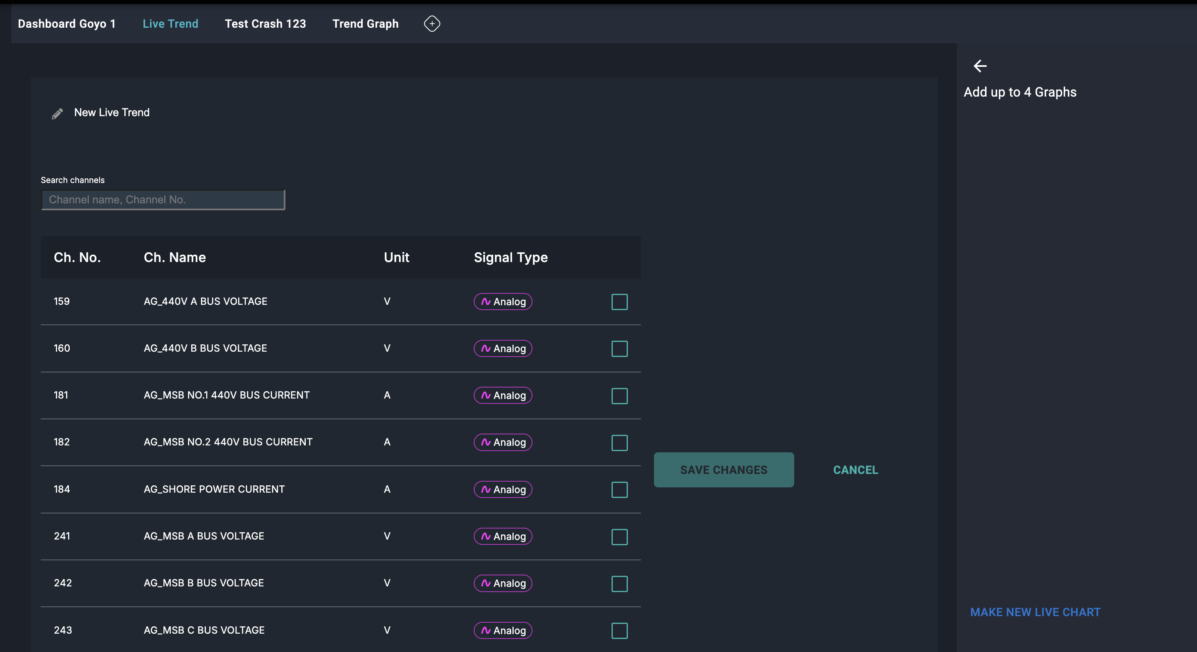Click the Search channels input field
The image size is (1197, 652).
coord(163,200)
